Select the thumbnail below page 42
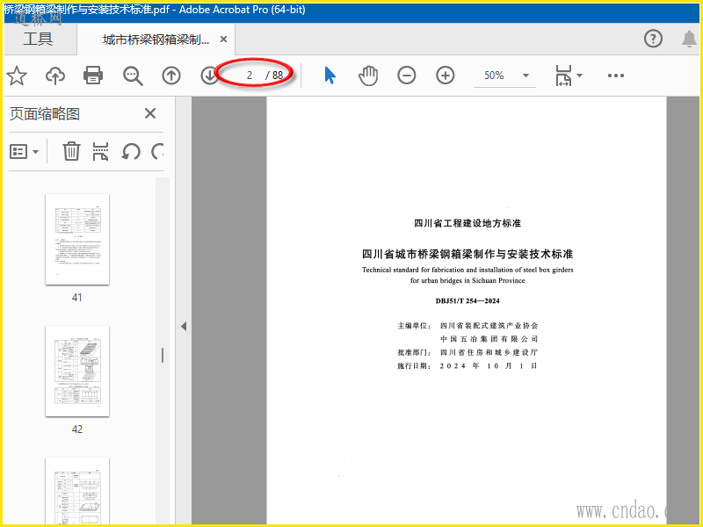This screenshot has height=527, width=703. pos(77,491)
